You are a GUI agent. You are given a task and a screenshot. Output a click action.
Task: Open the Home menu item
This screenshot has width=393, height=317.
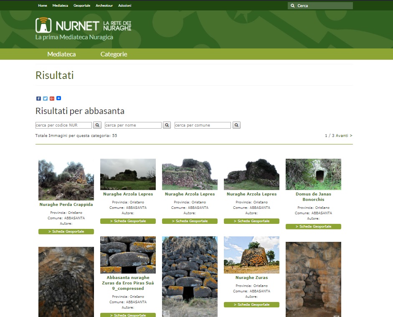43,5
